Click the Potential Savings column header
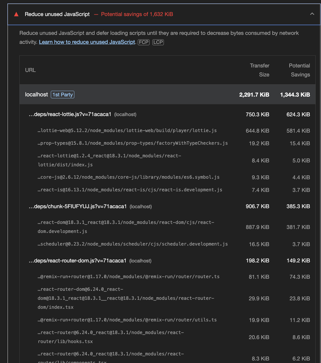 (299, 70)
